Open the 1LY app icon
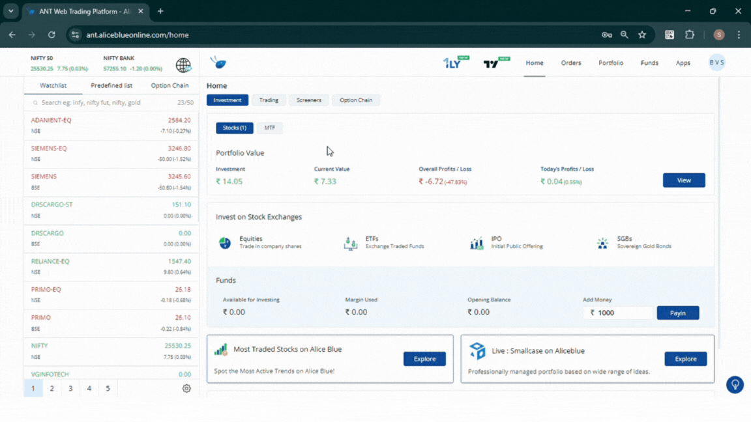 point(456,63)
